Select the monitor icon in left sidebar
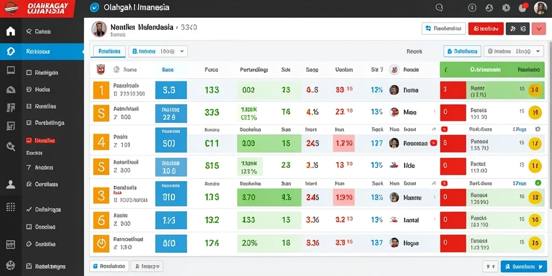This screenshot has height=276, width=552. (11, 70)
